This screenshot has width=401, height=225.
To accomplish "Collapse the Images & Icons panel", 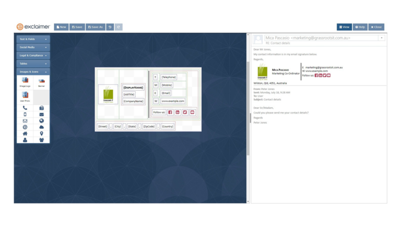I will coord(33,72).
